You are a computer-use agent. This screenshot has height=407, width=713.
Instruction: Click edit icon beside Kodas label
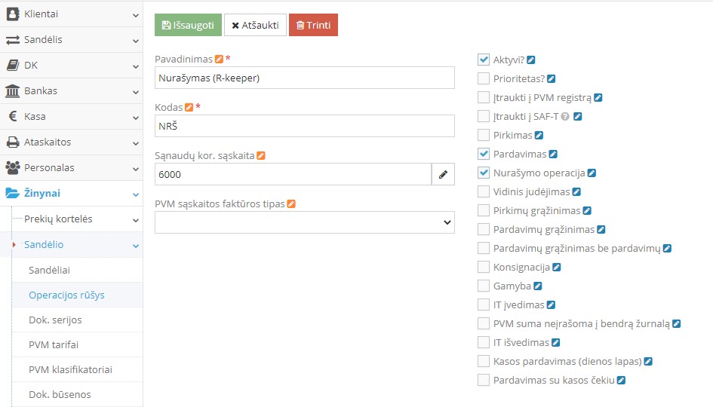pos(189,107)
